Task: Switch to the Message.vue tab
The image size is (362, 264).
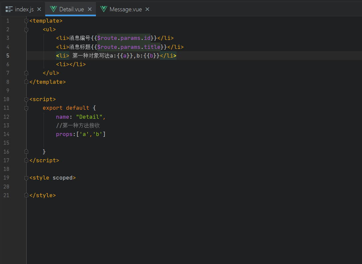Action: (125, 9)
